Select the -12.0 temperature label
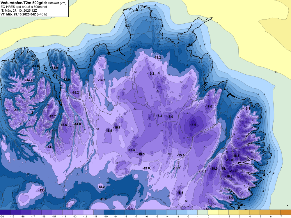Screen dimensions: 291x218 [66, 80]
